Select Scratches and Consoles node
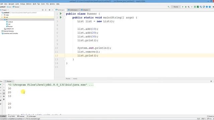The image size is (214, 120). click(x=10, y=33)
